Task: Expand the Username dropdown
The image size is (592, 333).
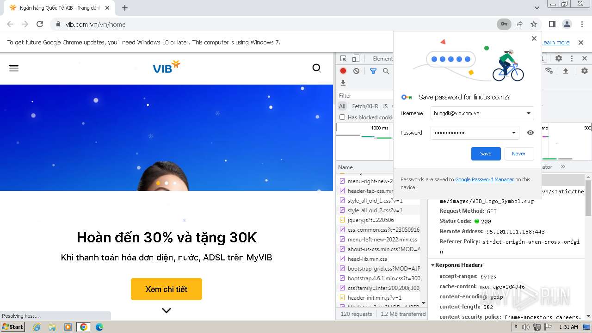Action: (x=529, y=113)
